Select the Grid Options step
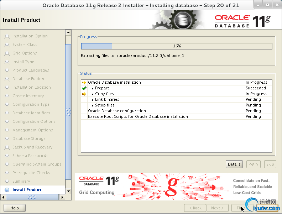Image resolution: width=282 pixels, height=214 pixels. [x=25, y=53]
